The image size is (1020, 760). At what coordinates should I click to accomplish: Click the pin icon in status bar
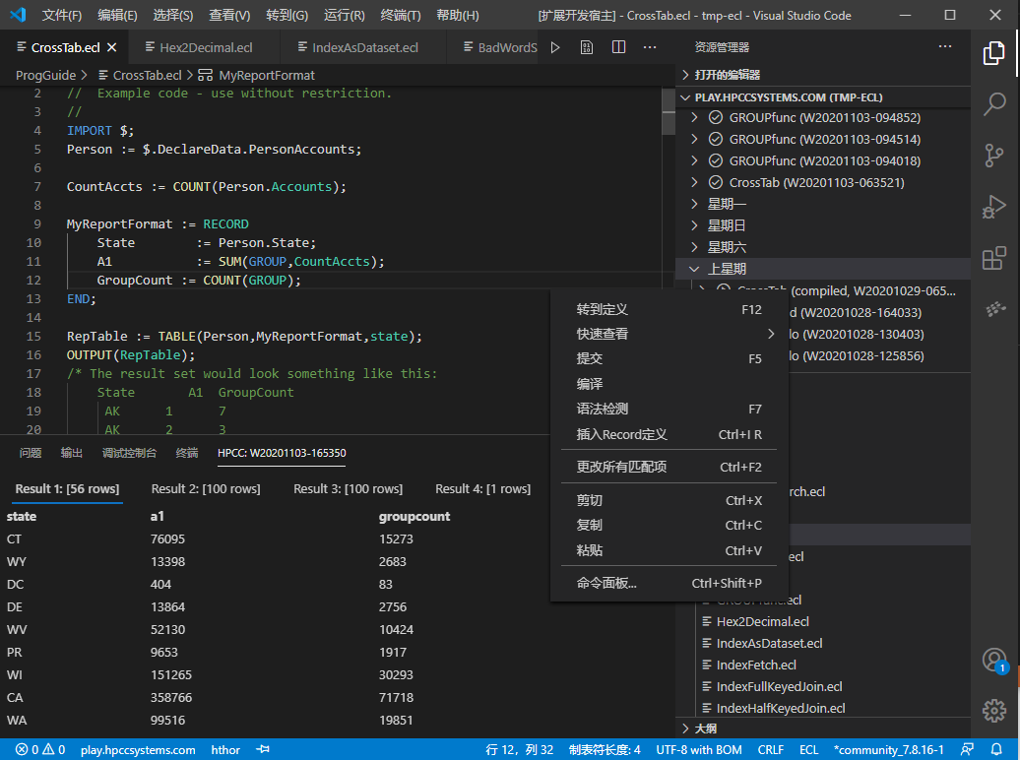(x=263, y=749)
